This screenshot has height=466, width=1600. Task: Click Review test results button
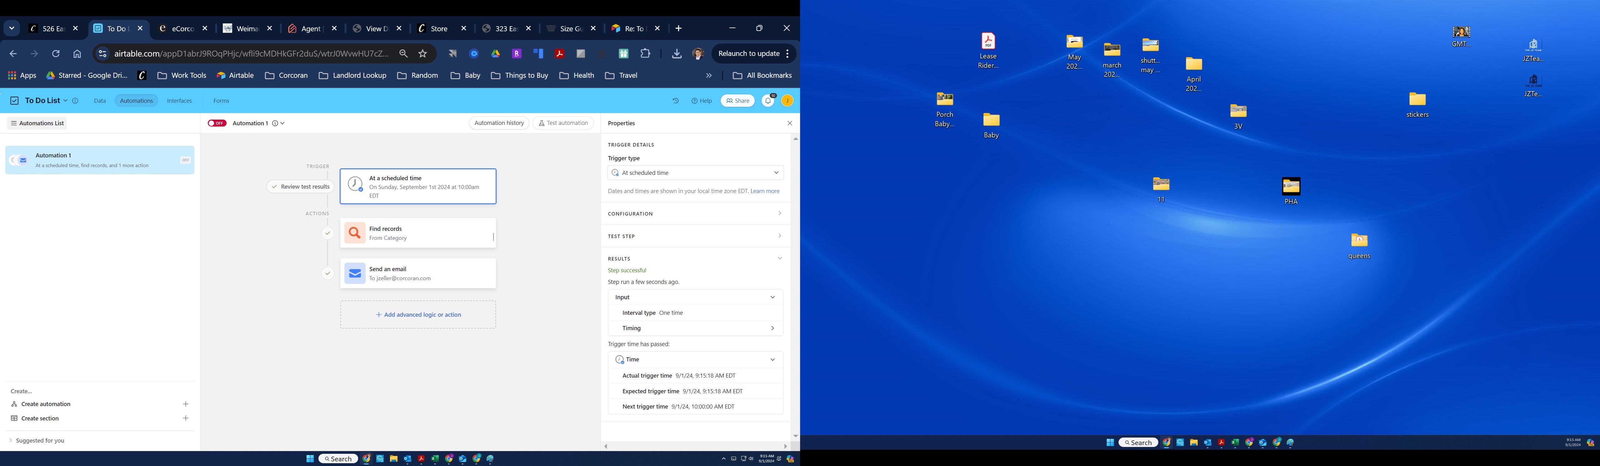click(x=301, y=187)
